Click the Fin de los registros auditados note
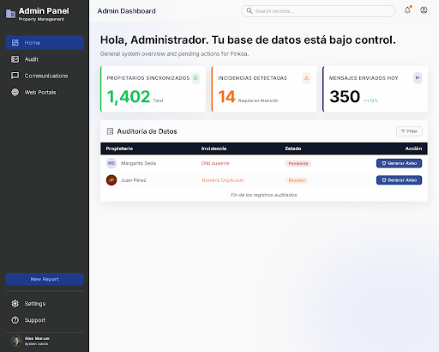Image resolution: width=439 pixels, height=352 pixels. click(x=264, y=195)
